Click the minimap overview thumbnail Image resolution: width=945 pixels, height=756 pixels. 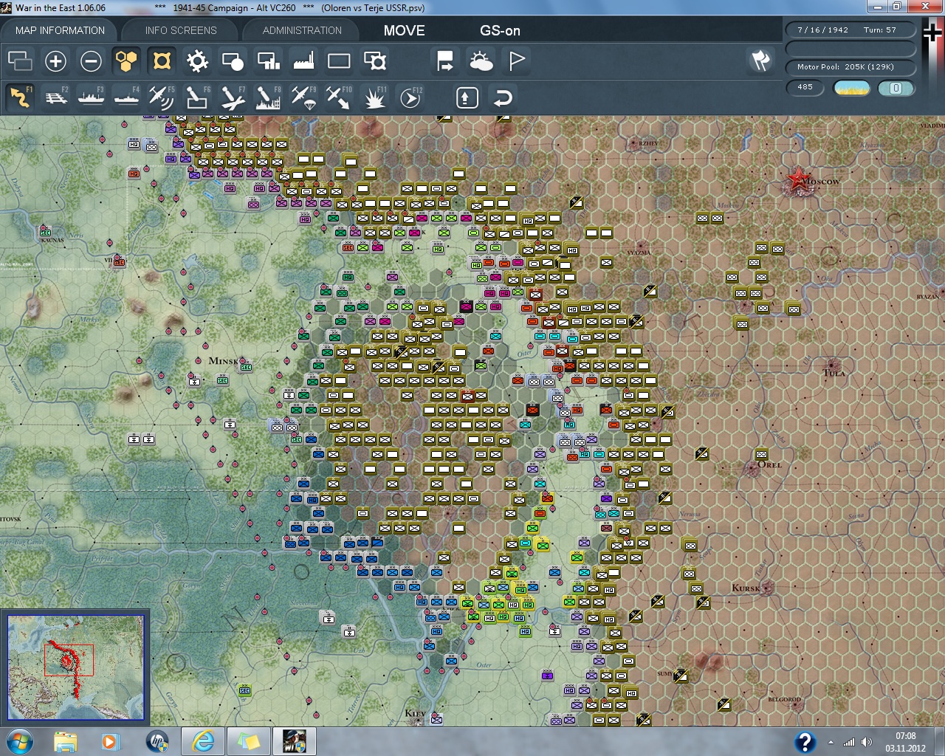click(75, 667)
